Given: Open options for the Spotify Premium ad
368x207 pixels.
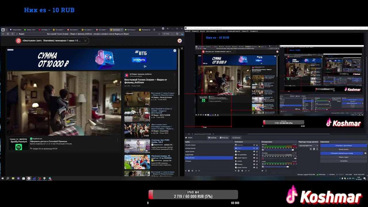Looking at the screenshot, I should (x=117, y=139).
